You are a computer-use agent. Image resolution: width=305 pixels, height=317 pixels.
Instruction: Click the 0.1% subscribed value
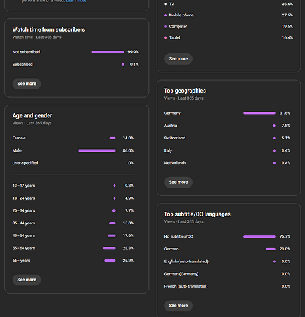134,65
